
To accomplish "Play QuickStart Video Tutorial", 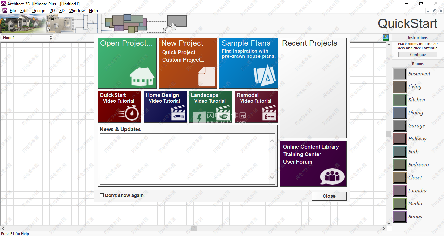I will point(119,106).
